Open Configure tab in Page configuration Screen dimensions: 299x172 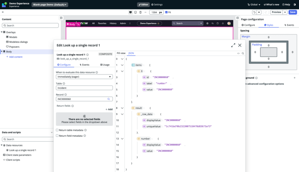(x=248, y=25)
